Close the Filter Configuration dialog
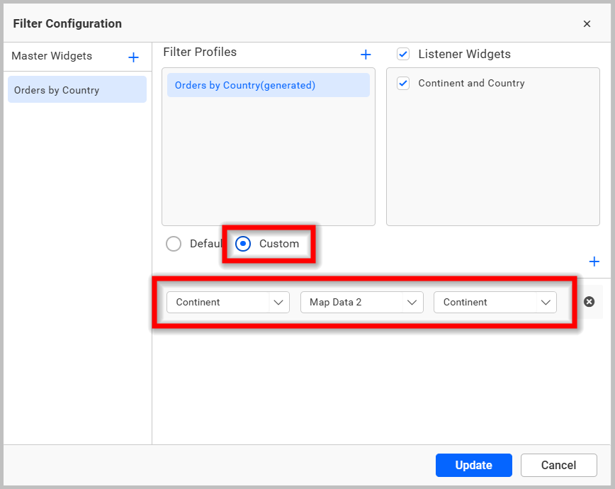This screenshot has height=489, width=615. (587, 24)
